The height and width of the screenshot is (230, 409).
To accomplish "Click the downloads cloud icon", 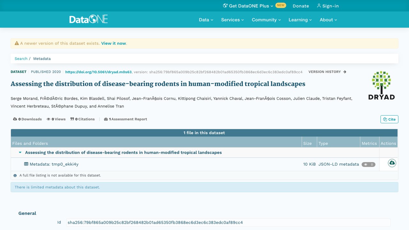I will click(15, 119).
